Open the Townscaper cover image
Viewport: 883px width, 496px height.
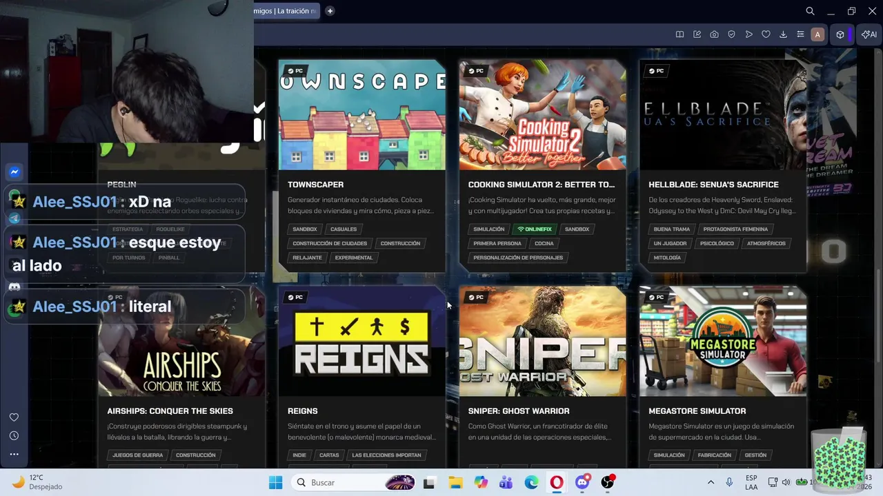pyautogui.click(x=362, y=115)
